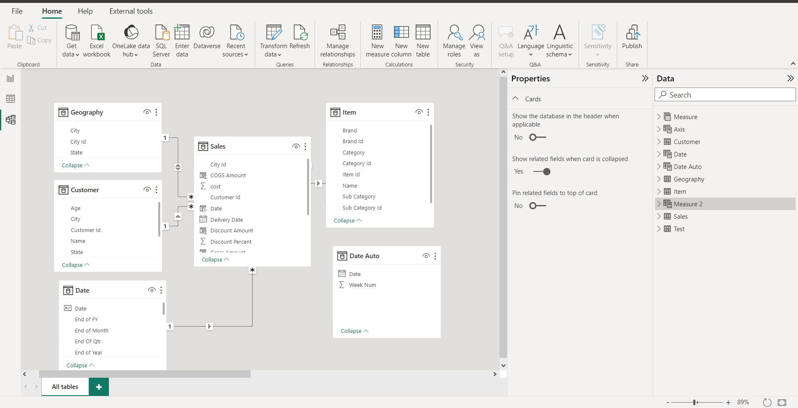Collapse the Geography table card

click(x=76, y=165)
